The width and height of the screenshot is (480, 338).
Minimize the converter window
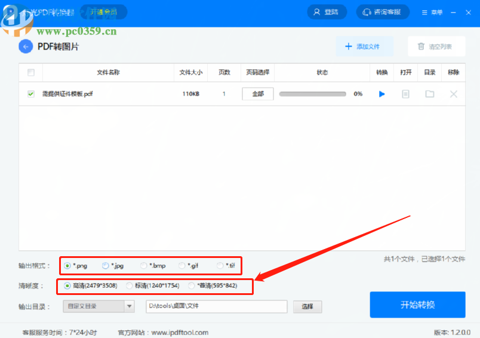453,13
